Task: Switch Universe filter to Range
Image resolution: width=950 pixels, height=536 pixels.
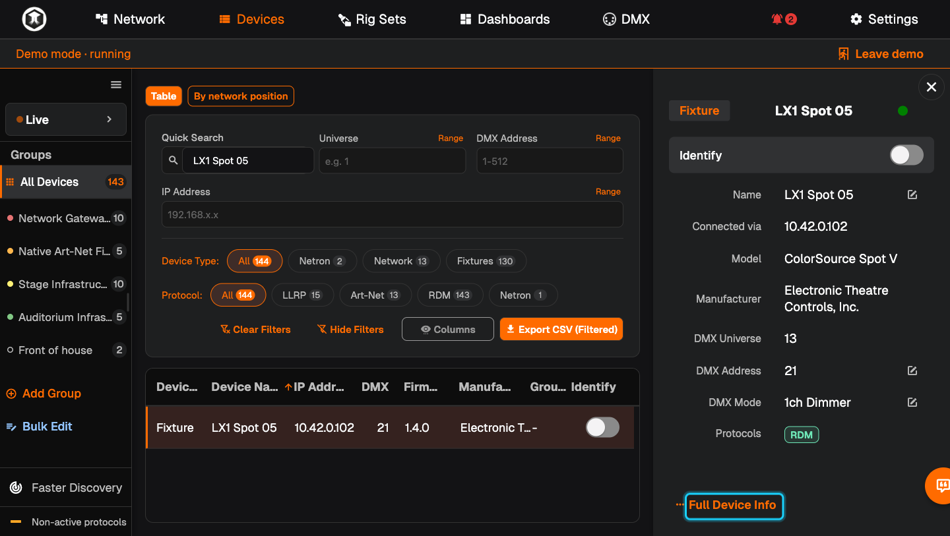Action: pos(451,138)
